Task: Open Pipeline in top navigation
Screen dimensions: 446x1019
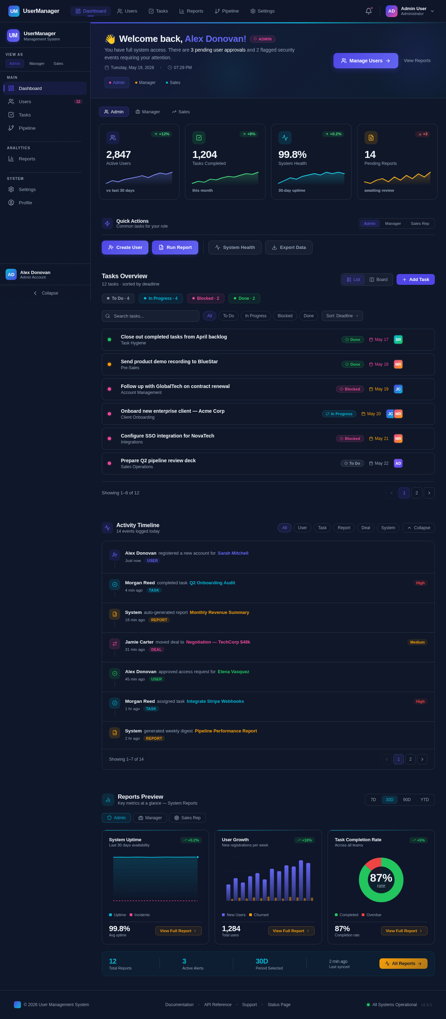Action: 227,11
